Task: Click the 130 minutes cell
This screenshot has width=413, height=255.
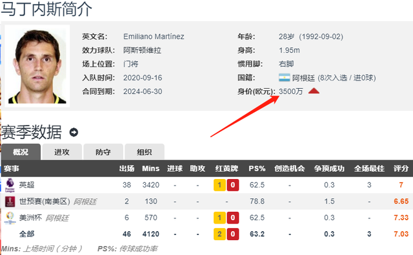Action: pyautogui.click(x=151, y=202)
